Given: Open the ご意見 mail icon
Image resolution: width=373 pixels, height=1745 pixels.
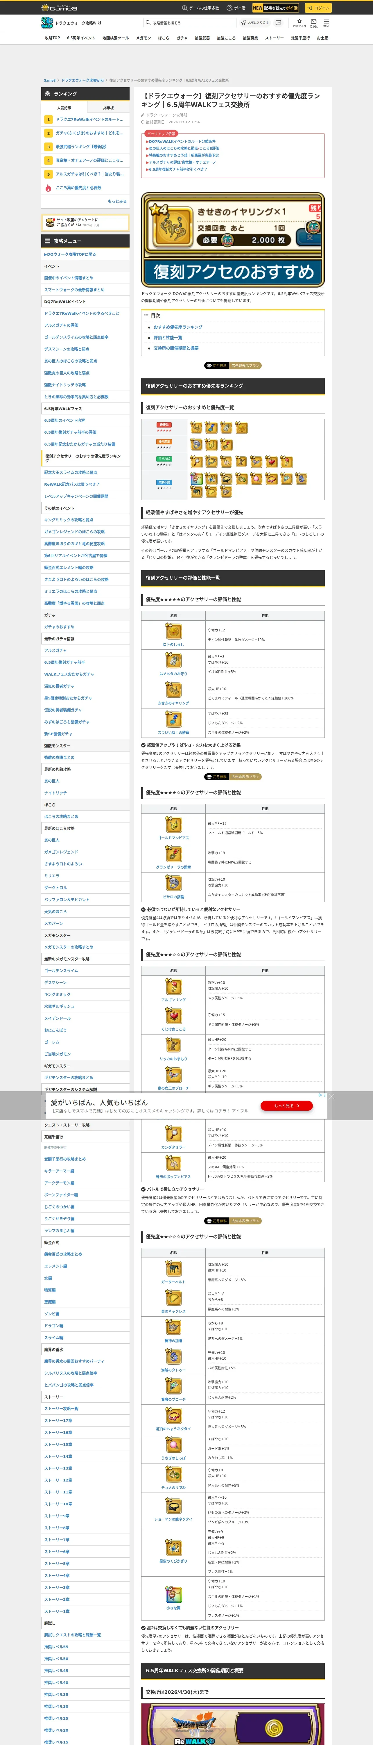Looking at the screenshot, I should [313, 22].
